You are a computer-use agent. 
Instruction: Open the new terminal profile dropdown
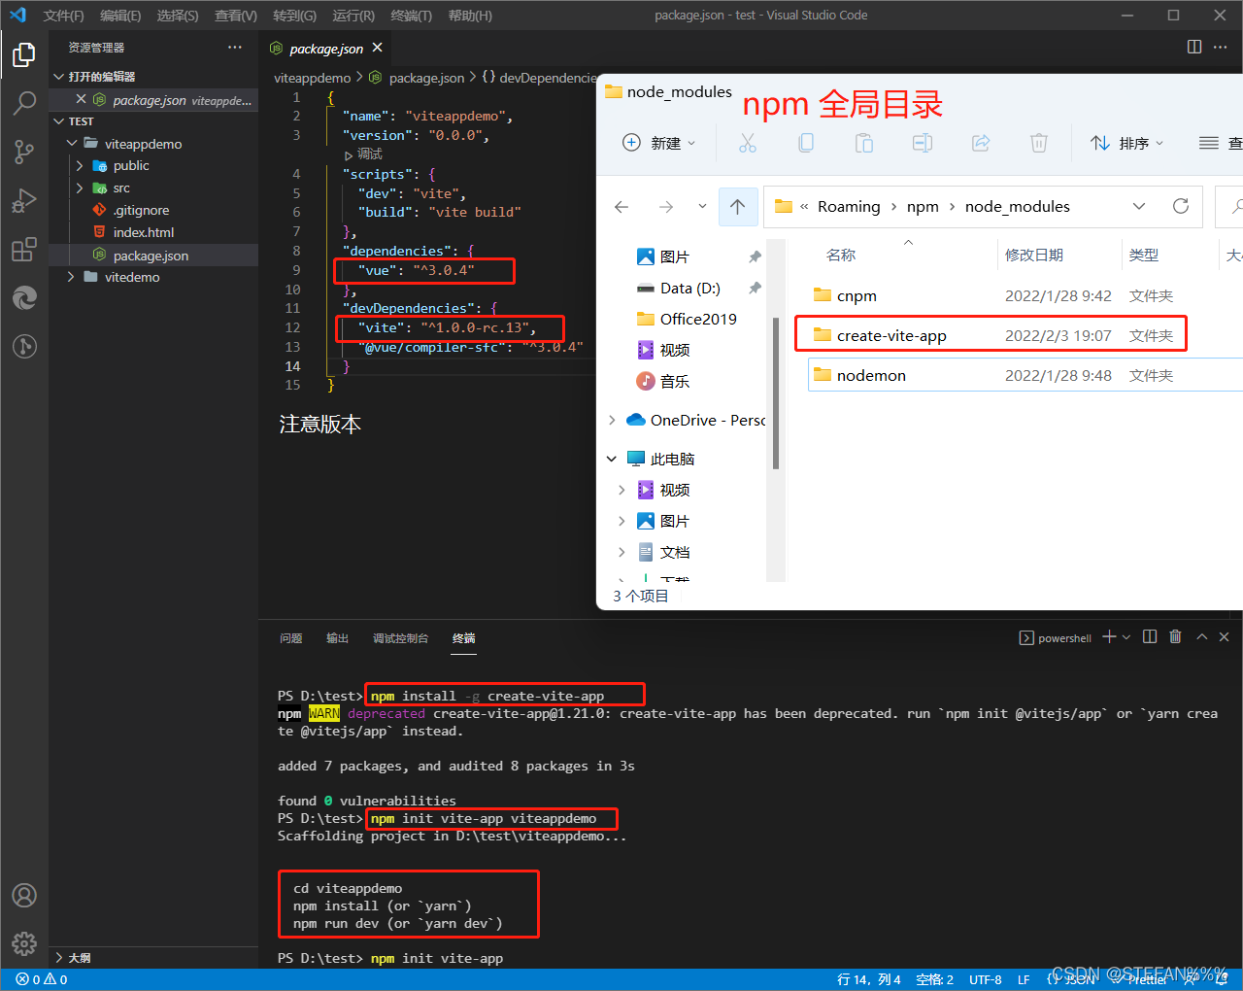tap(1126, 637)
